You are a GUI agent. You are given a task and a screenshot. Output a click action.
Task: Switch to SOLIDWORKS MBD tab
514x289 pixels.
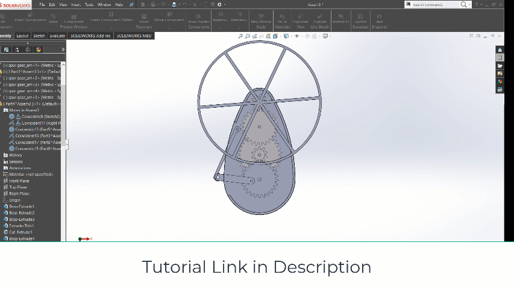click(134, 36)
